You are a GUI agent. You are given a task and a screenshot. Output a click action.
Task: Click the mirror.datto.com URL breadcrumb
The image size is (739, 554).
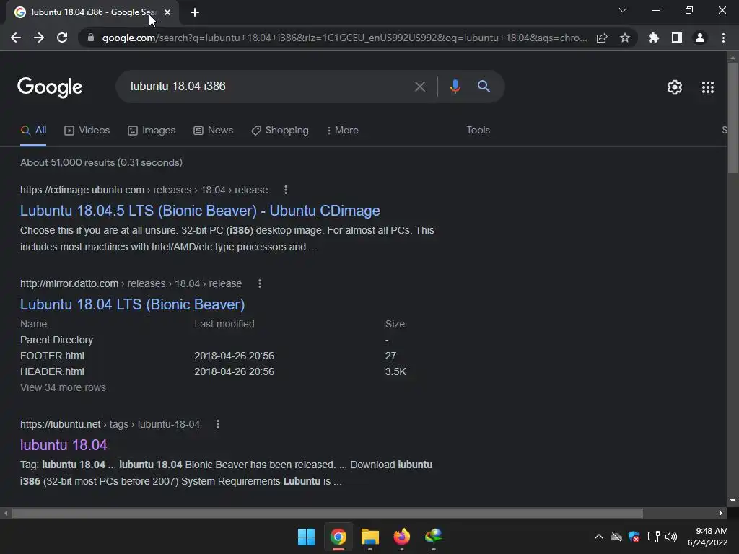pos(131,283)
